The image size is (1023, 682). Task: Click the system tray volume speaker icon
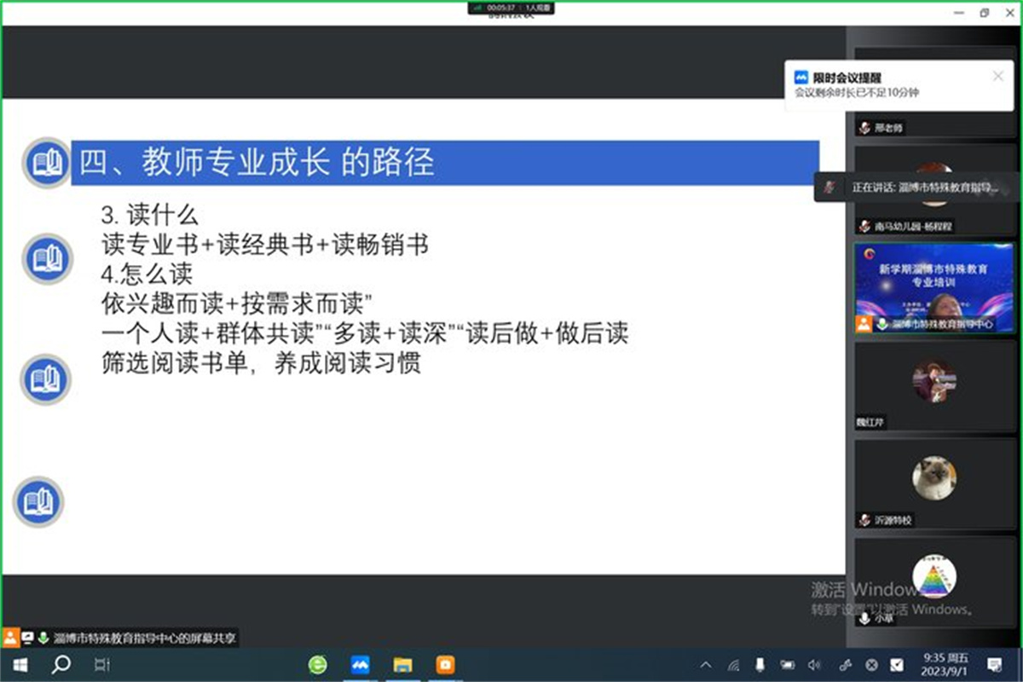pos(814,665)
